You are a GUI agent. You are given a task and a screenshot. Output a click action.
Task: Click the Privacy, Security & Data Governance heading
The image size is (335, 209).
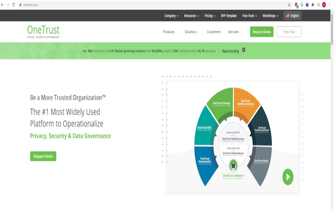(x=71, y=136)
